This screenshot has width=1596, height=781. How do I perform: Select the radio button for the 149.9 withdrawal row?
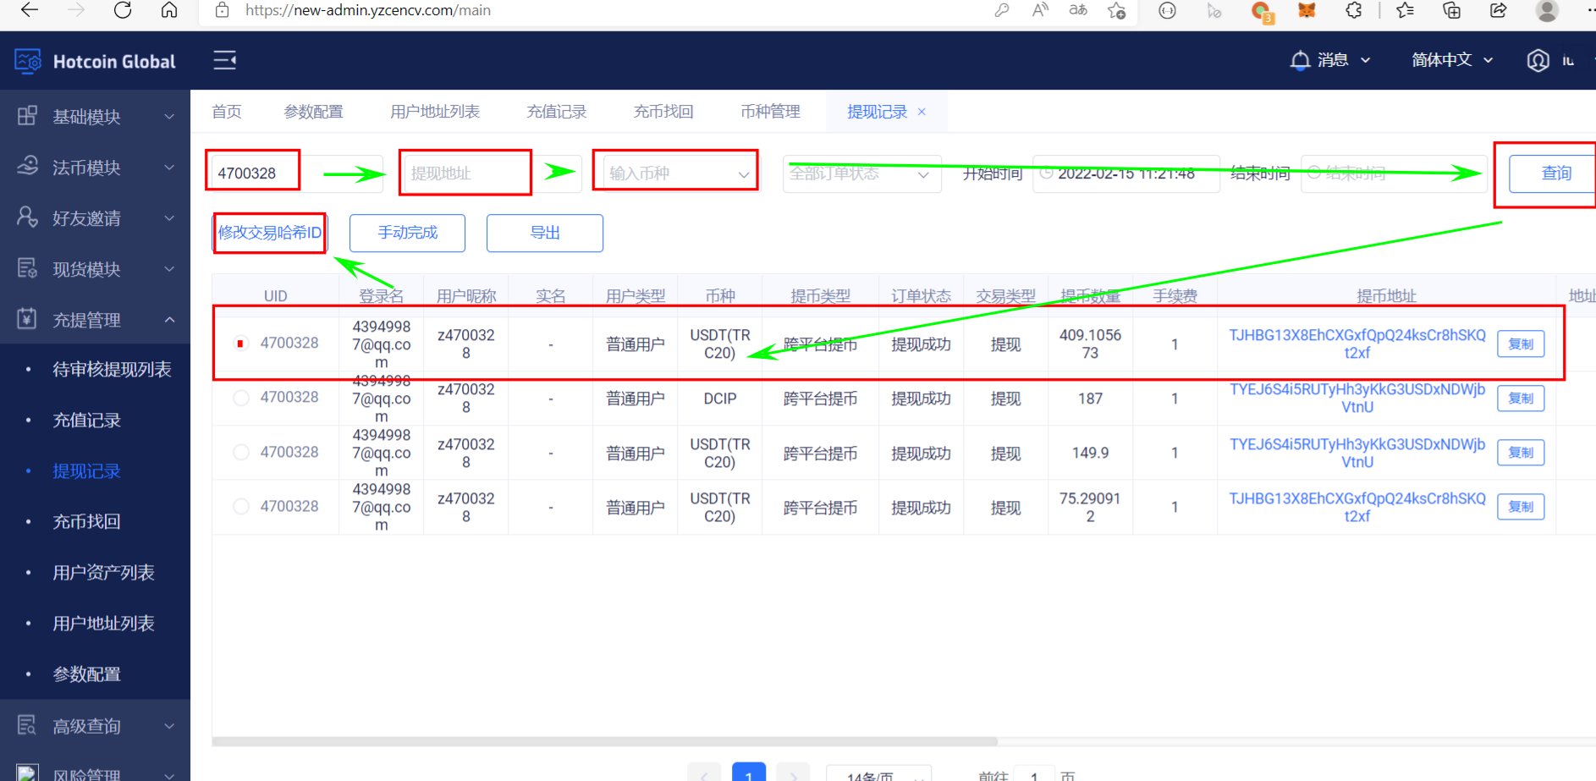point(241,452)
